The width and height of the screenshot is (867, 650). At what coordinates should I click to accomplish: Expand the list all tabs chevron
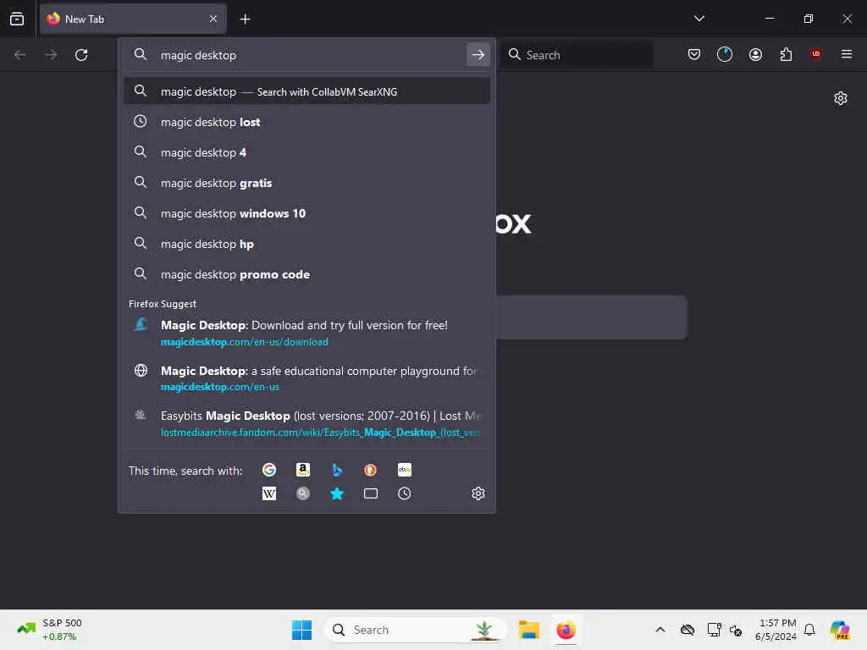click(699, 19)
